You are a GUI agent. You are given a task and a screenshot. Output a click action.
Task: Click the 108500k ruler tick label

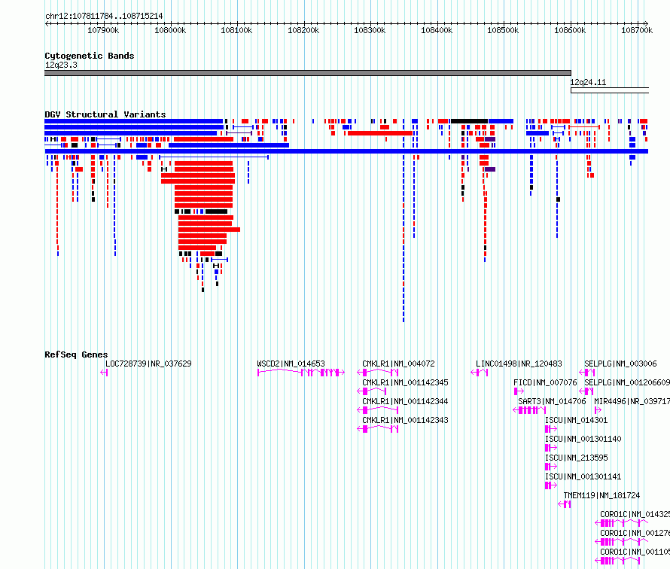503,30
